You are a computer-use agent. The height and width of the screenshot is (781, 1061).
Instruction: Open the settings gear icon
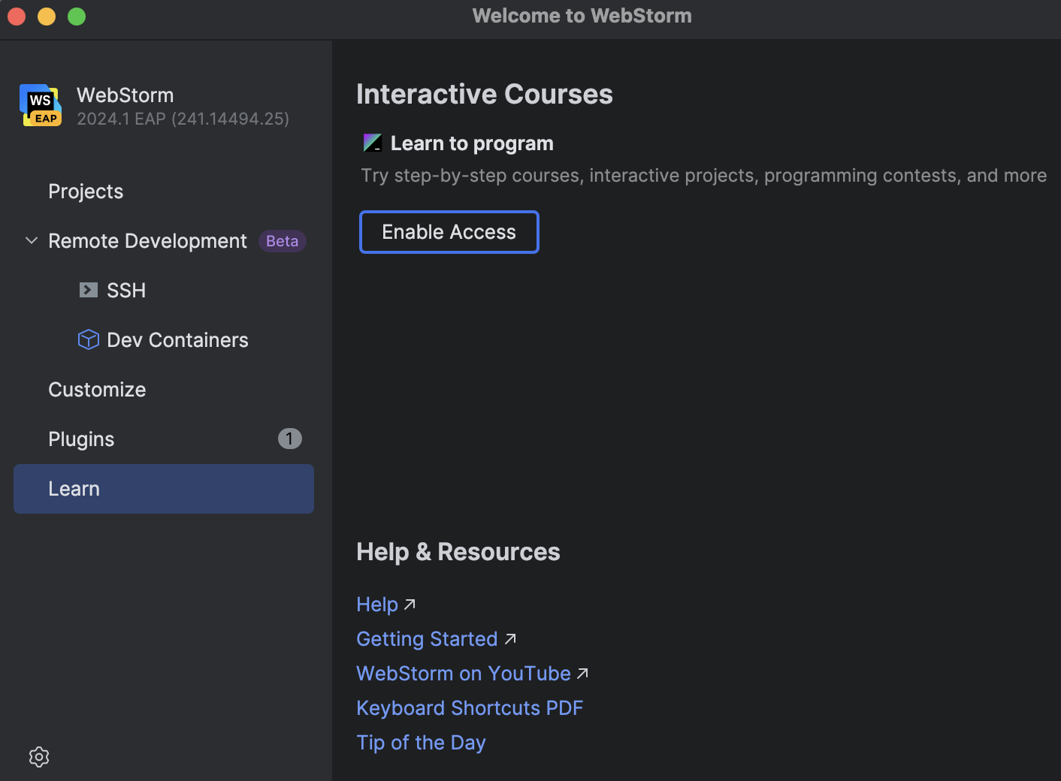[39, 757]
